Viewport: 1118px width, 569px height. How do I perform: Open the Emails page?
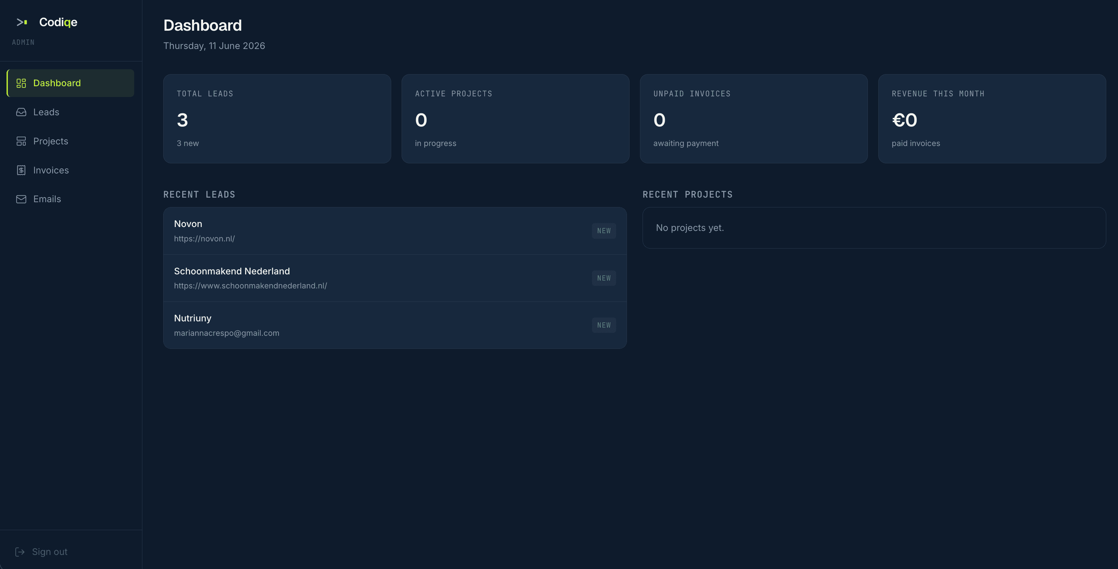tap(70, 199)
